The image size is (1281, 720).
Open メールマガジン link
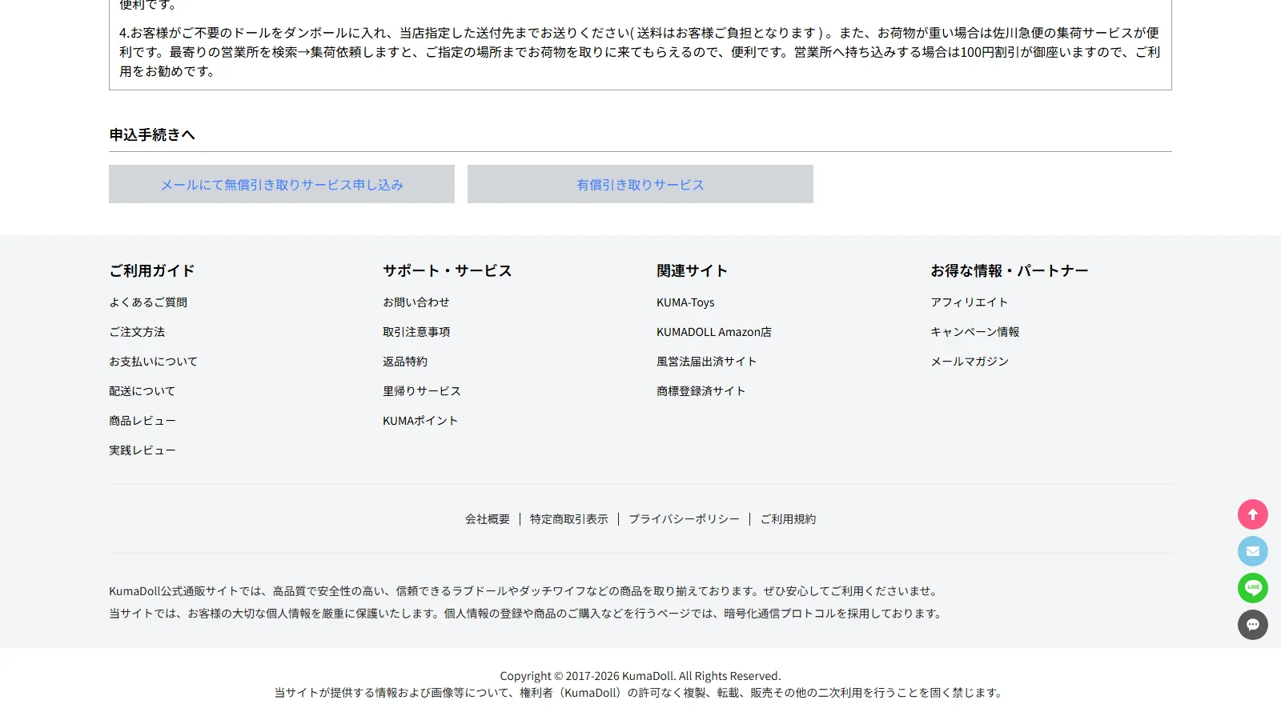click(x=970, y=362)
